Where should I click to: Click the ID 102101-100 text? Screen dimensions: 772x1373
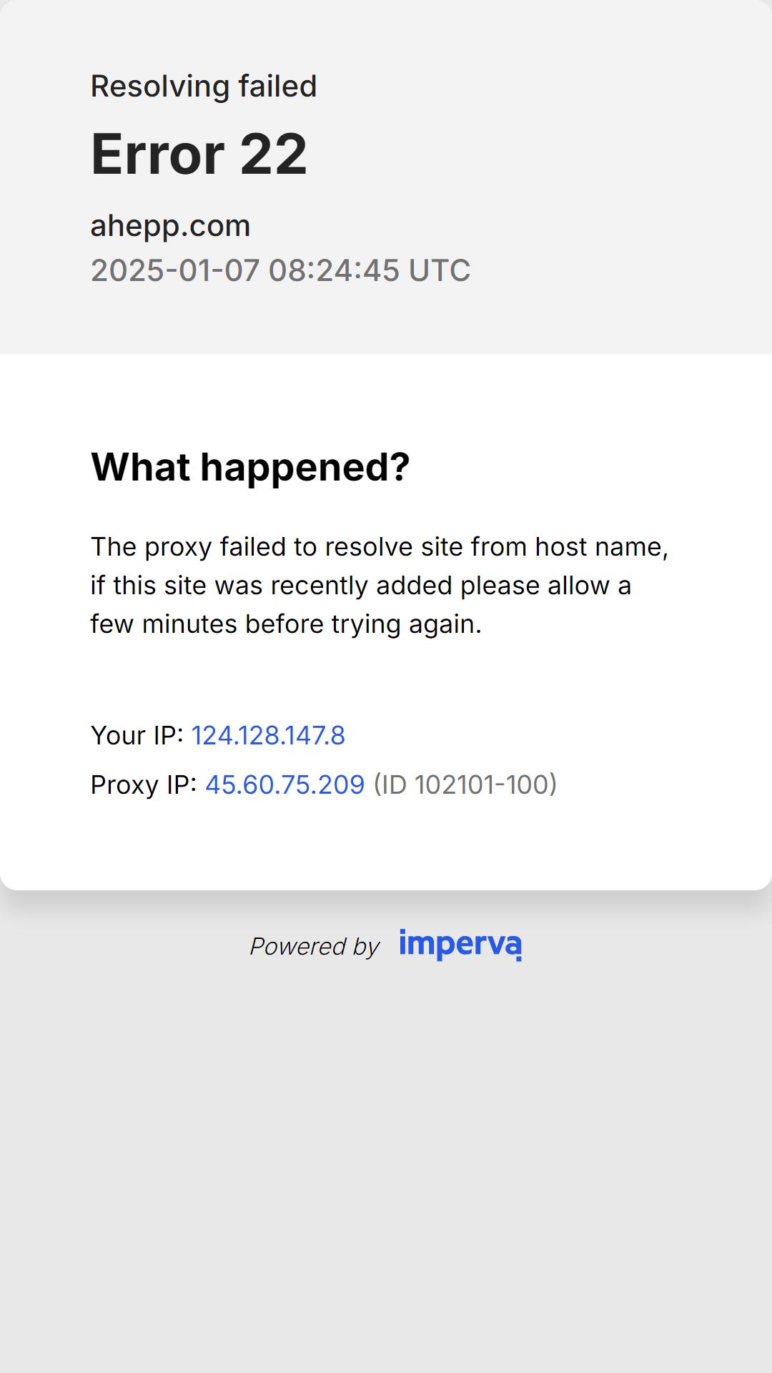pos(465,784)
